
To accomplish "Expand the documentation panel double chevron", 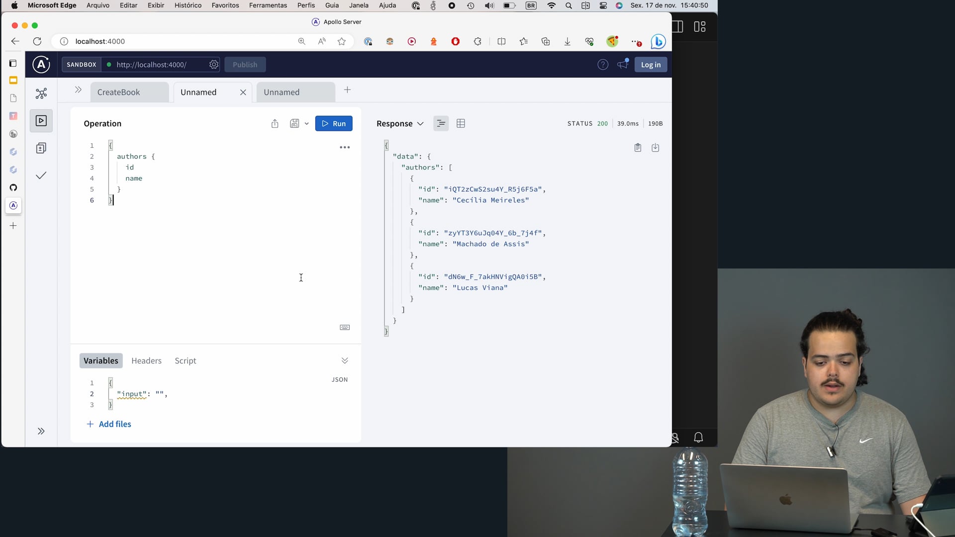I will [78, 90].
